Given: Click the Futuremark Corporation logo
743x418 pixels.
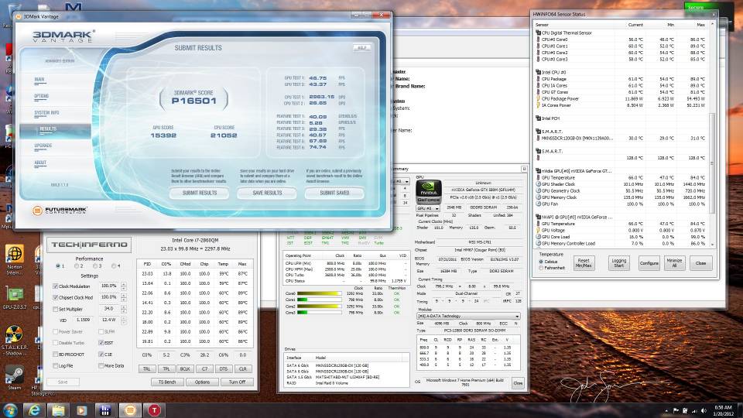Looking at the screenshot, I should [60, 211].
